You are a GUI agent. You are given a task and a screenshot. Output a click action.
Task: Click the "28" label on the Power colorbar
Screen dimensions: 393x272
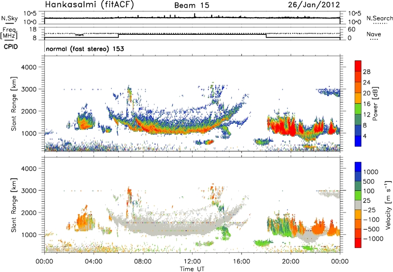click(366, 72)
